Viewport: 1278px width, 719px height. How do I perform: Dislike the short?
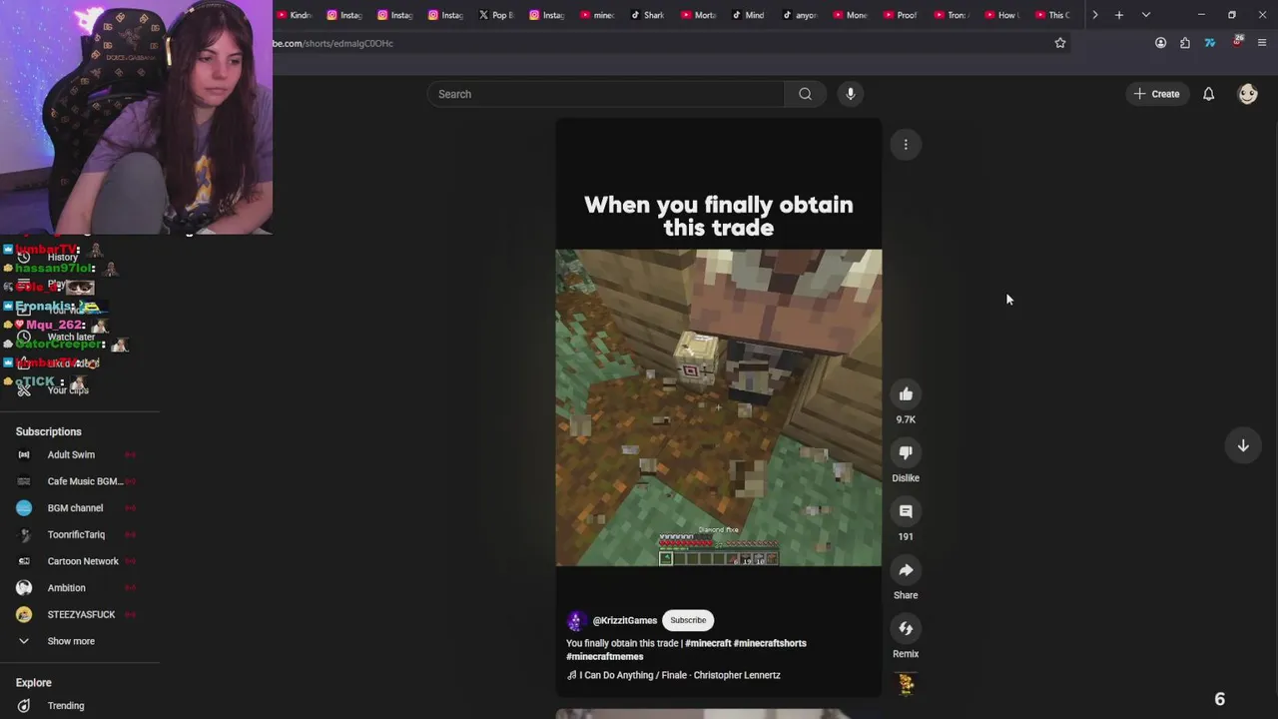pos(906,452)
